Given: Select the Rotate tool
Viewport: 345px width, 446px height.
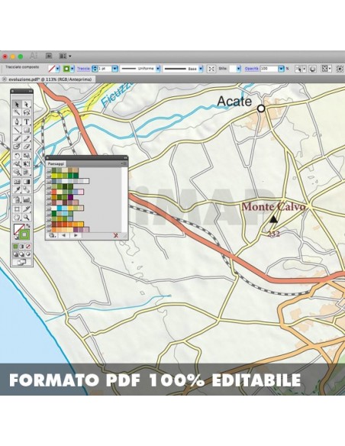Looking at the screenshot, I should (17, 156).
